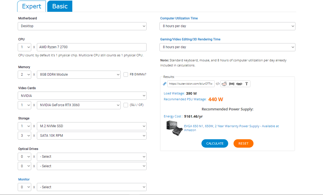The image size is (323, 195).
Task: Click the Computer Utilization Time label link
Action: 179,18
